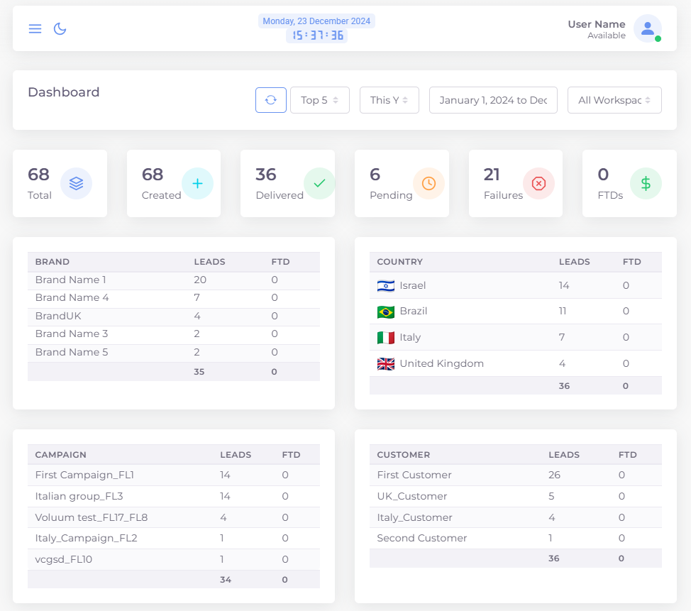This screenshot has width=691, height=611.
Task: Click the Available status text
Action: tap(607, 35)
